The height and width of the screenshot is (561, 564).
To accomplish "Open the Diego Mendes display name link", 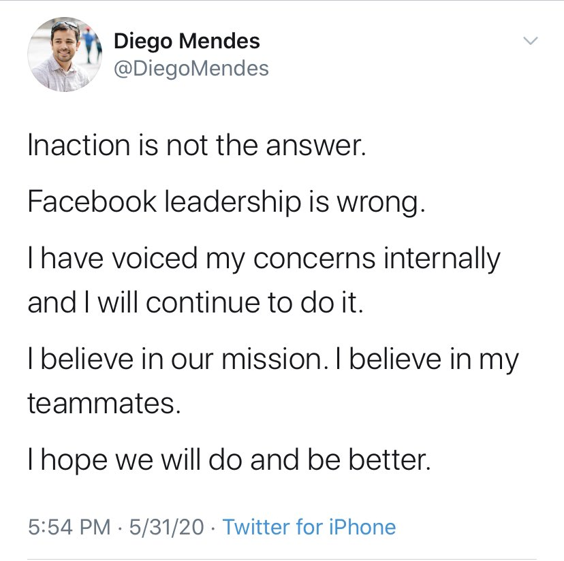I will tap(187, 41).
